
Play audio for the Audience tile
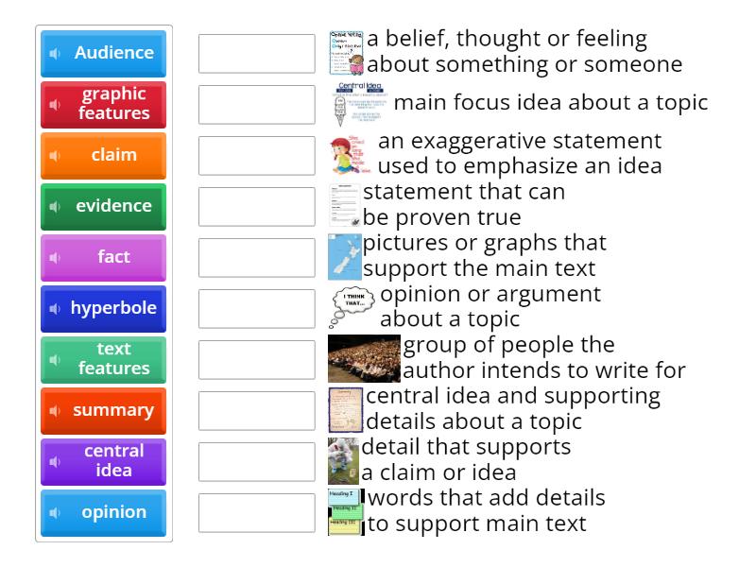tap(55, 54)
